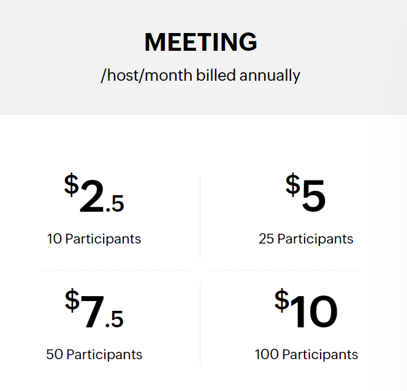
Task: Click the small .5 decimal in the $7.5 price
Action: [114, 319]
